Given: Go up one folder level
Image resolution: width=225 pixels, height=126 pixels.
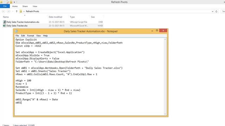Looking at the screenshot, I should [x=17, y=12].
